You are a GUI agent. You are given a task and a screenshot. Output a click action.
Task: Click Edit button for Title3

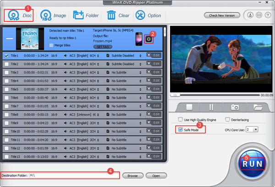click(154, 72)
